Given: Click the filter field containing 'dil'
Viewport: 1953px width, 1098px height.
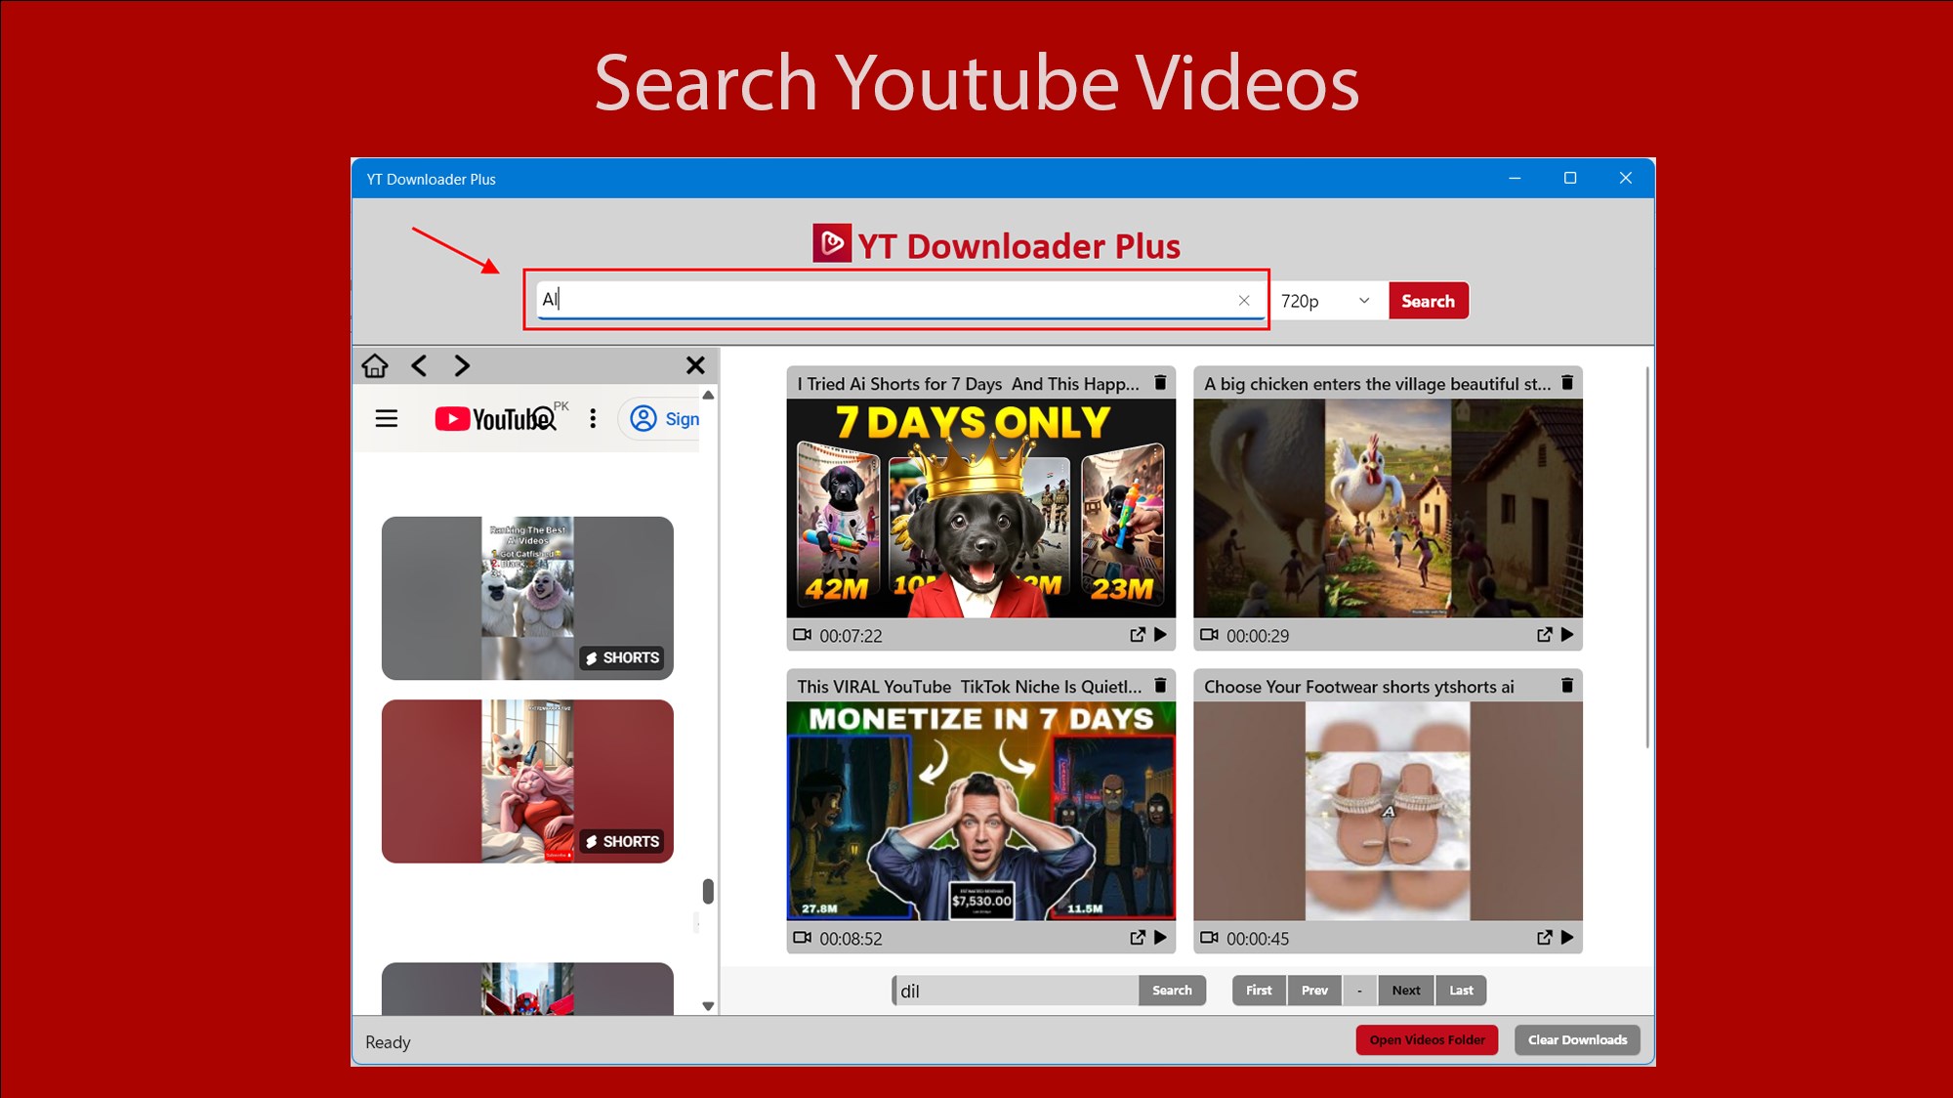Looking at the screenshot, I should coord(1016,991).
